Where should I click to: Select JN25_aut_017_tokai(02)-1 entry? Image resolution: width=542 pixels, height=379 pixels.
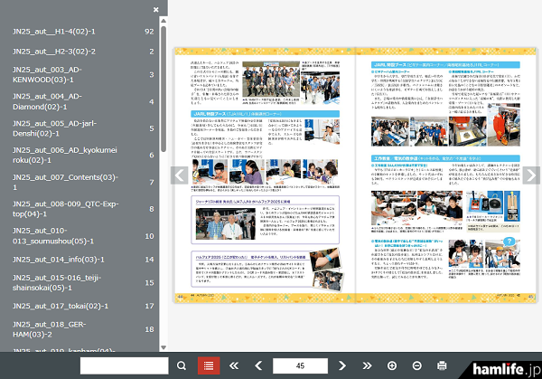(60, 306)
